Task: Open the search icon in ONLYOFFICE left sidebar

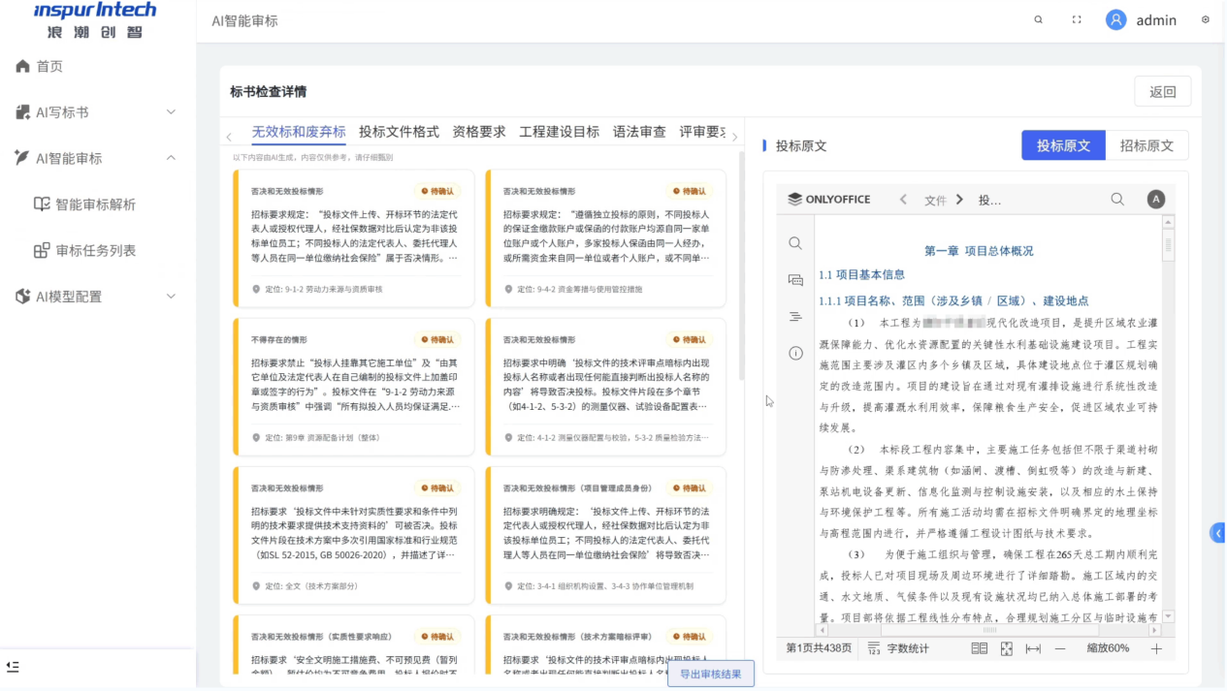Action: 795,243
